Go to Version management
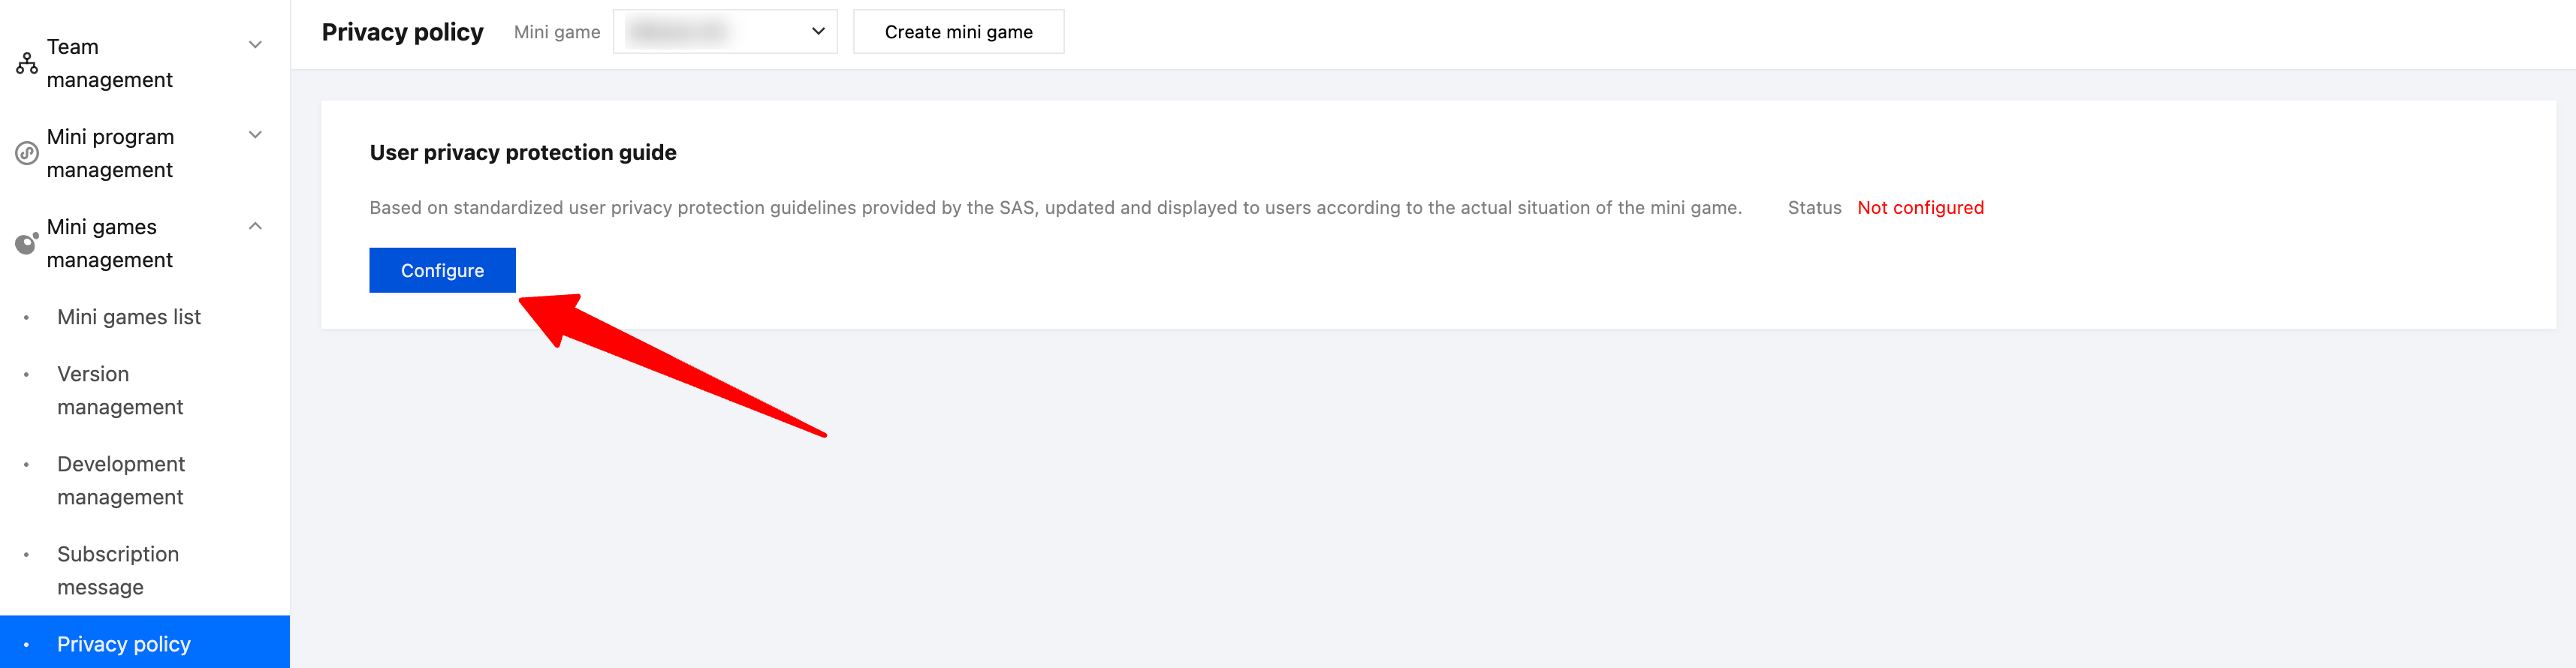Viewport: 2576px width, 668px height. (120, 390)
